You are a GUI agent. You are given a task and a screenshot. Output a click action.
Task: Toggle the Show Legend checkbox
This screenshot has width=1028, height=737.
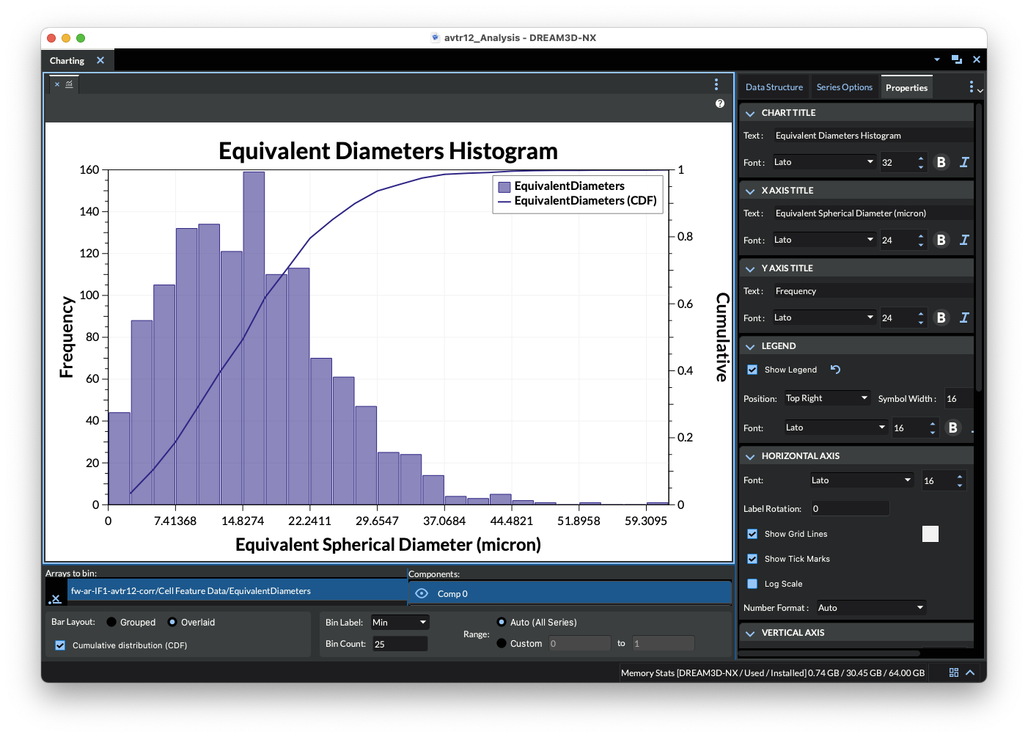point(752,370)
